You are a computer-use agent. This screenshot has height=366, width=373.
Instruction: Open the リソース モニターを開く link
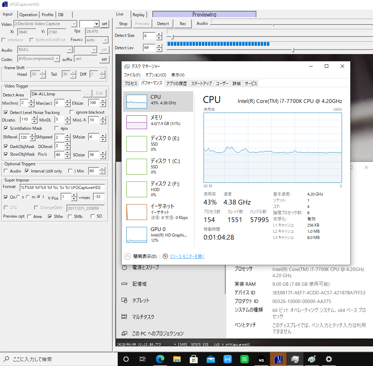187,256
